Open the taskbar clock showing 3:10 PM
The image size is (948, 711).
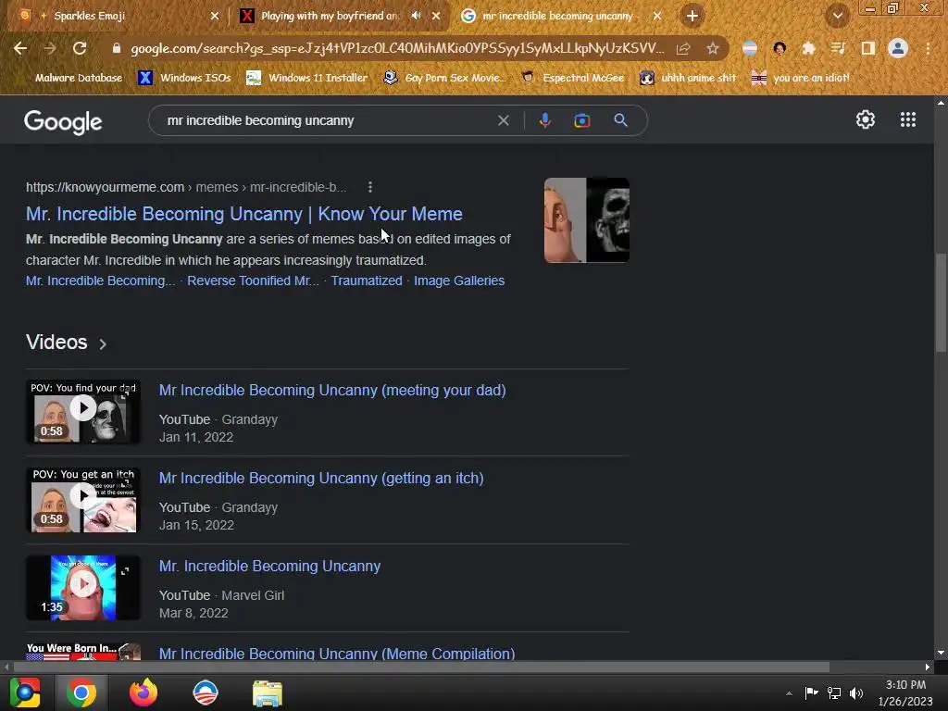click(905, 692)
